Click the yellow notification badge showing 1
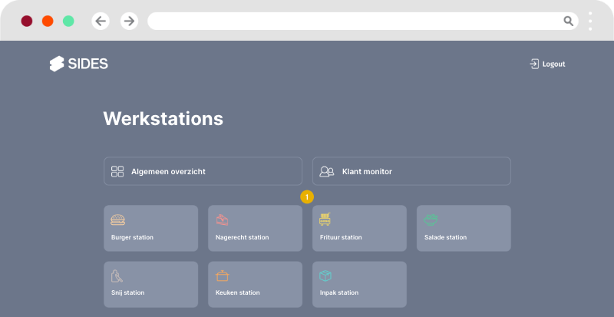614x317 pixels. [x=307, y=197]
